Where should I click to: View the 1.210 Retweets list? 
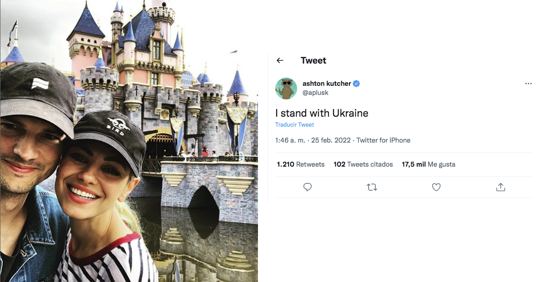300,164
